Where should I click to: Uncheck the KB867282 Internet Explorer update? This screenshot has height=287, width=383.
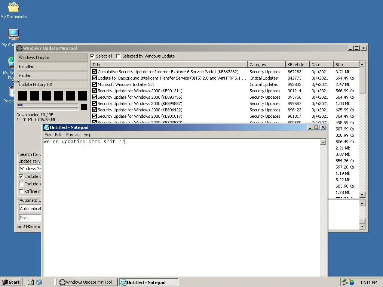click(x=94, y=72)
